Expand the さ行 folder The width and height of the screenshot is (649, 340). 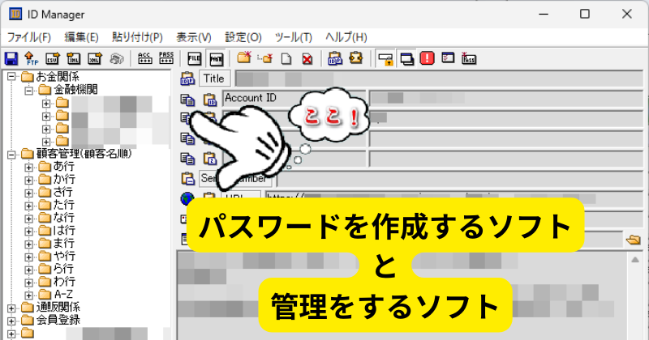[x=28, y=193]
